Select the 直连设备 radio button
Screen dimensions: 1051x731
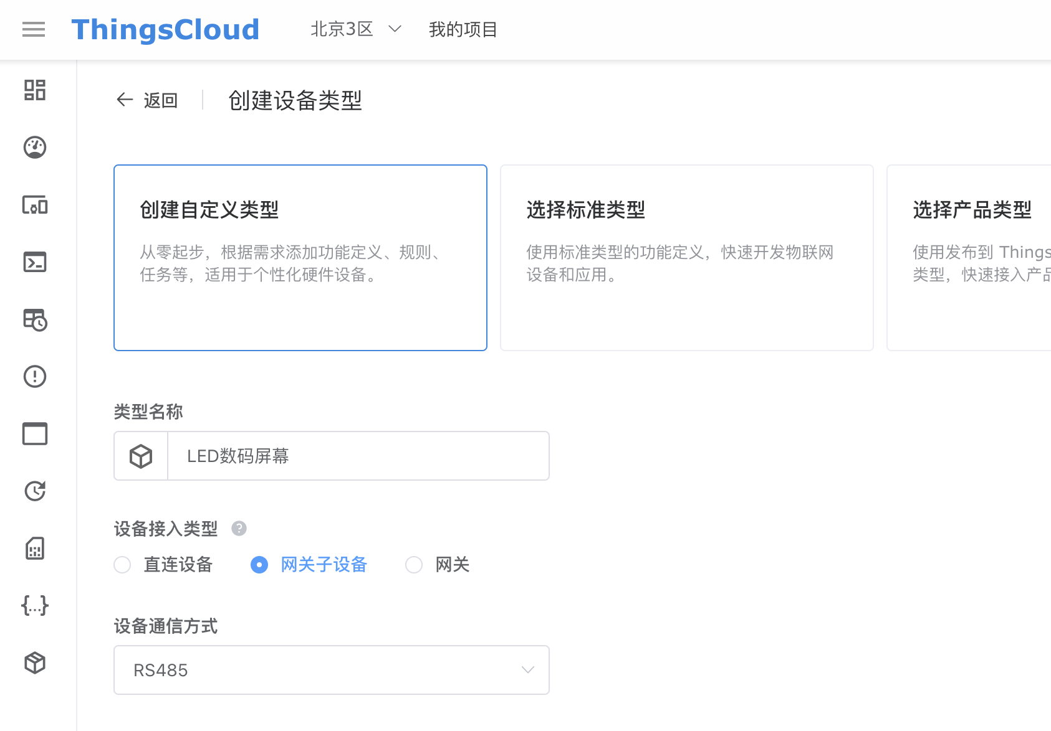122,565
